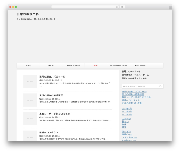Click sidebar recent post 現代の忍者、パルクール

point(134,92)
